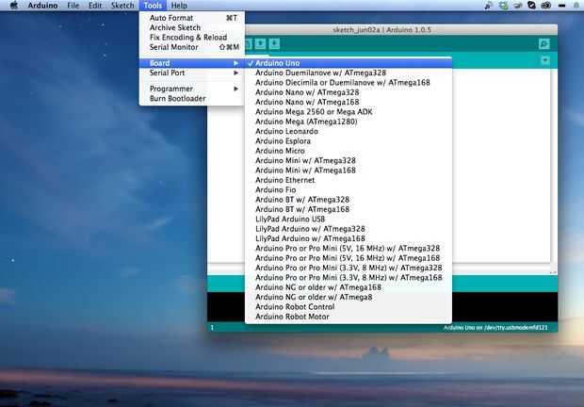The width and height of the screenshot is (584, 407).
Task: Select Arduino Ethernet board
Action: click(x=349, y=180)
